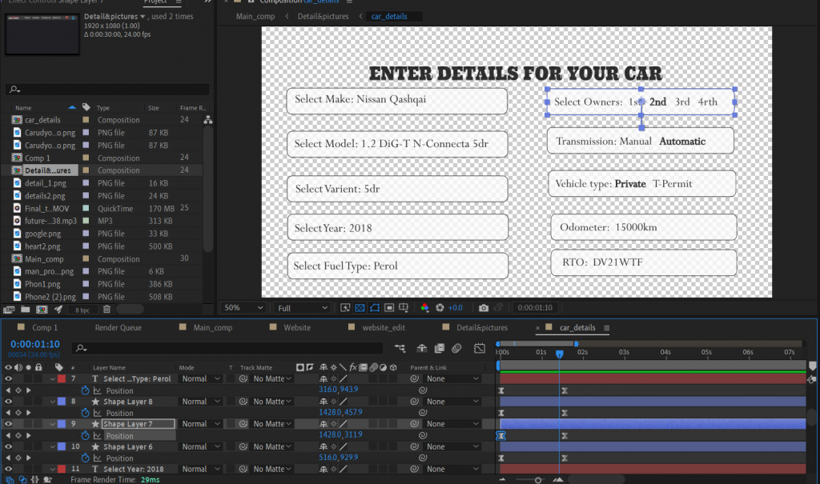This screenshot has height=484, width=820.
Task: Go to next keyframe of Shape Layer 7 Position
Action: (28, 435)
